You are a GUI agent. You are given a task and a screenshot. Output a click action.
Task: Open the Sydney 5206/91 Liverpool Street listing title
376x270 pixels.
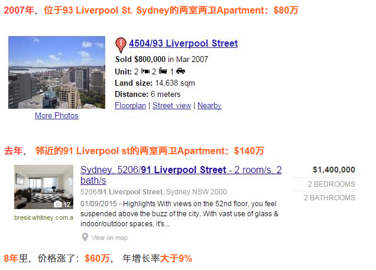(181, 175)
